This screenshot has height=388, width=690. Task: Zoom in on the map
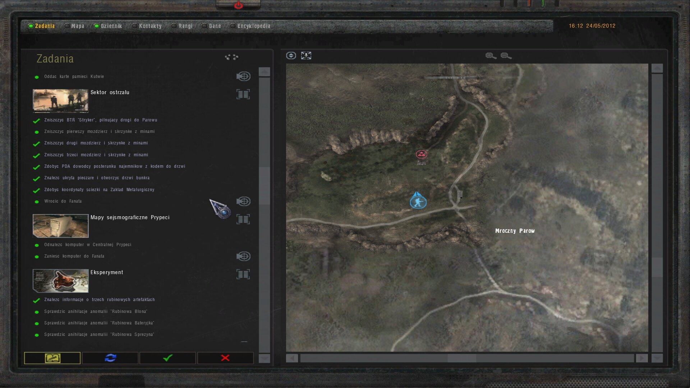coord(491,56)
